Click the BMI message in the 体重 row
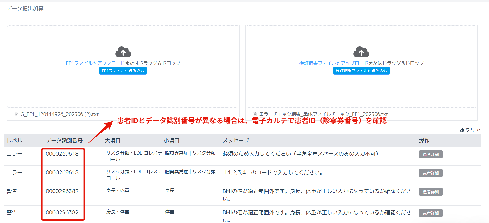This screenshot has width=489, height=223. (317, 216)
